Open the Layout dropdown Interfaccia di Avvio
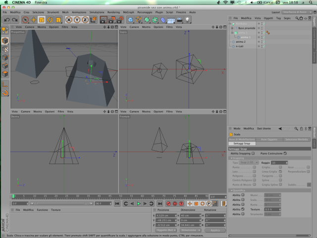The height and width of the screenshot is (238, 317). 297,12
